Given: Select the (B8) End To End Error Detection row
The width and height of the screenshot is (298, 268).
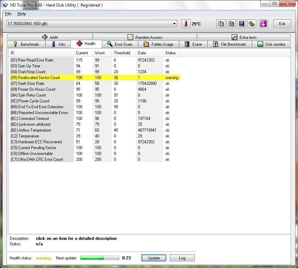Looking at the screenshot, I should click(95, 107).
